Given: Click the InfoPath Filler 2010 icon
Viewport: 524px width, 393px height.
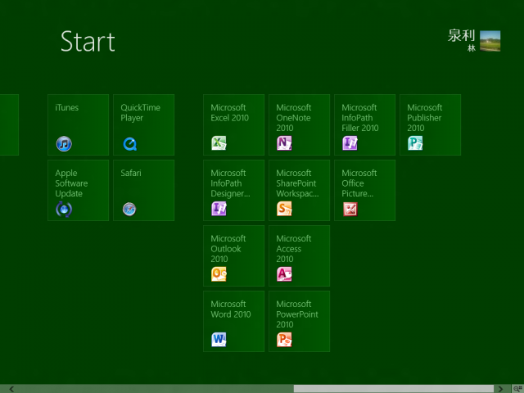Looking at the screenshot, I should coord(350,143).
